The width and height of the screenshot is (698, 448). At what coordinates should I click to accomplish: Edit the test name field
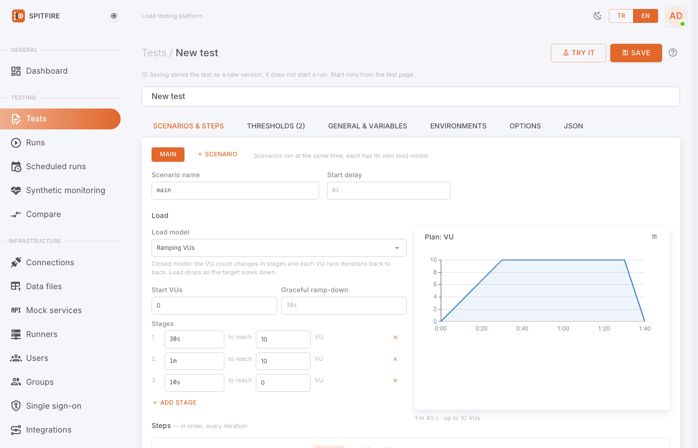[411, 97]
